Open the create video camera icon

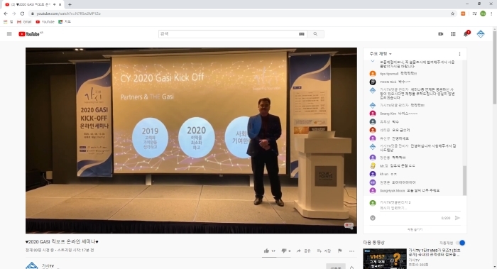coord(441,34)
